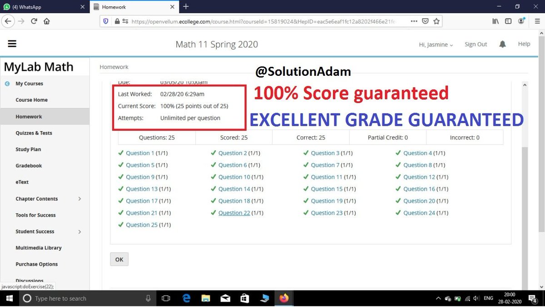
Task: Open the Windows Start menu
Action: coord(8,298)
